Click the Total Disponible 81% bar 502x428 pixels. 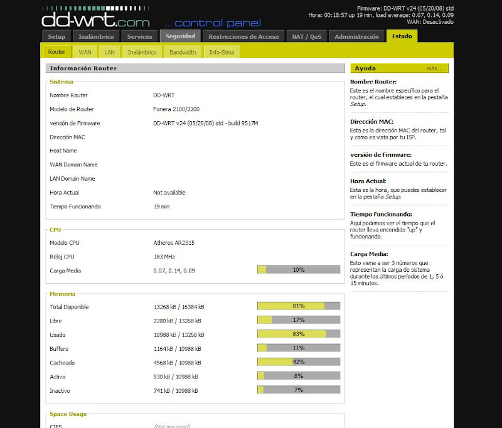pyautogui.click(x=299, y=306)
